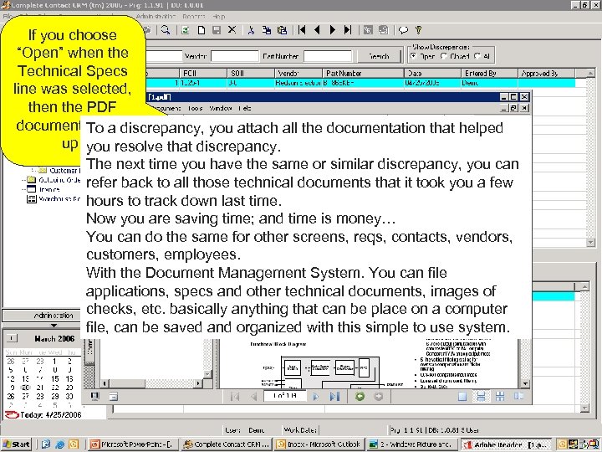602x452 pixels.
Task: Click grayed Next View button in Reader
Action: (379, 396)
